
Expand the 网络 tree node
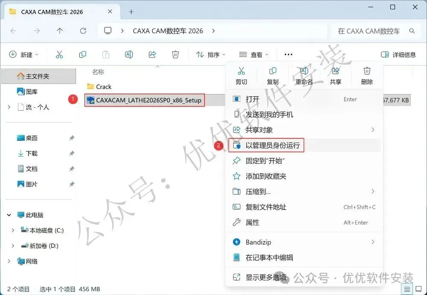pyautogui.click(x=9, y=261)
